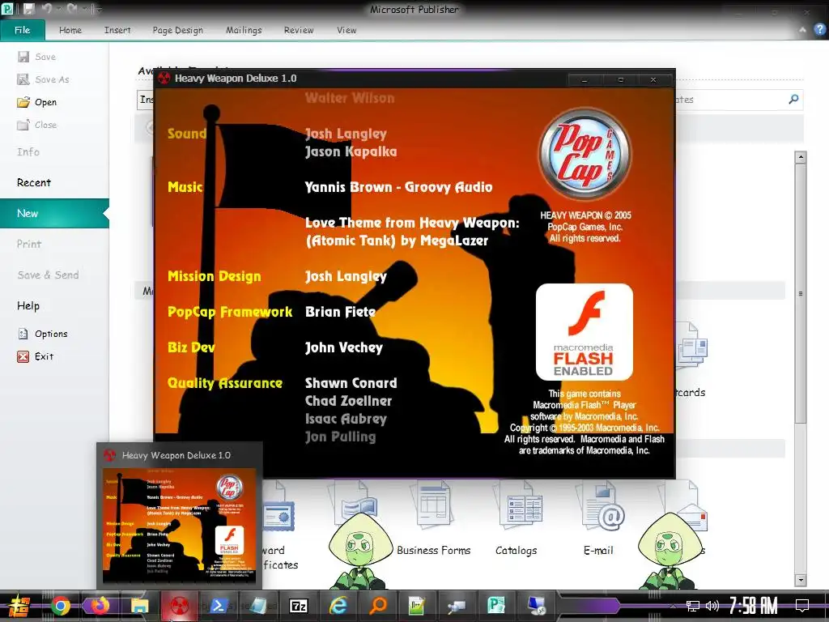Click the Publisher app icon in title bar
The width and height of the screenshot is (829, 622).
pos(8,8)
